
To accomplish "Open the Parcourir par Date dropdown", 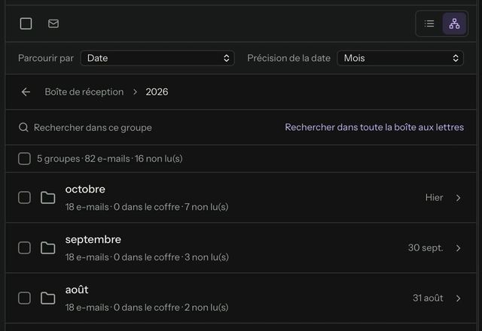I will tap(157, 59).
